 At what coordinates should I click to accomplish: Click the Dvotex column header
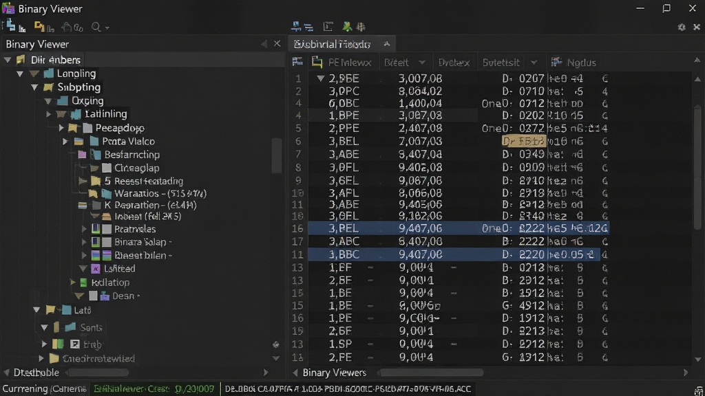454,63
